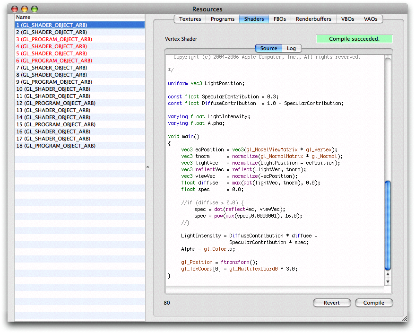The image size is (415, 333).
Task: Click the Revert button
Action: 331,303
